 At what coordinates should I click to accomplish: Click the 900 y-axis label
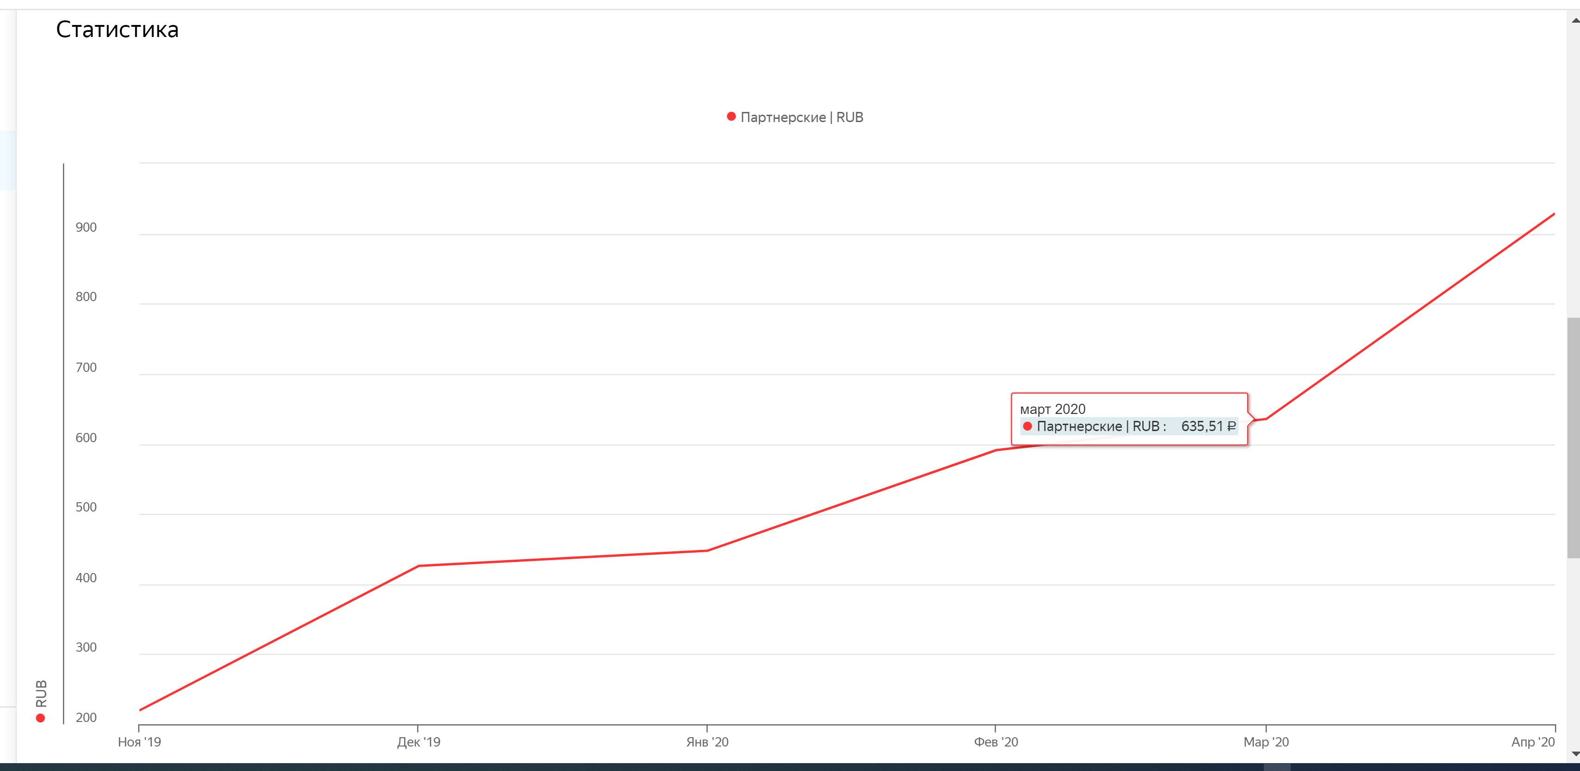click(x=86, y=228)
